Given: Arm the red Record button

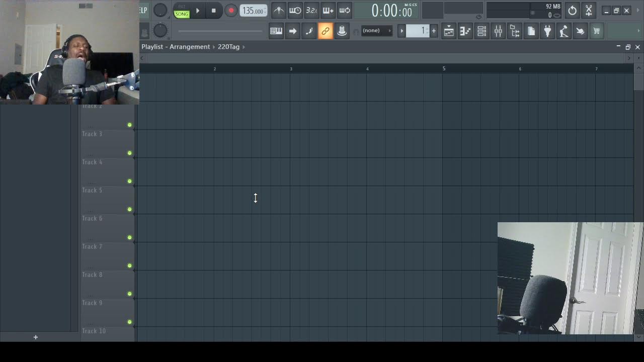Looking at the screenshot, I should [231, 11].
